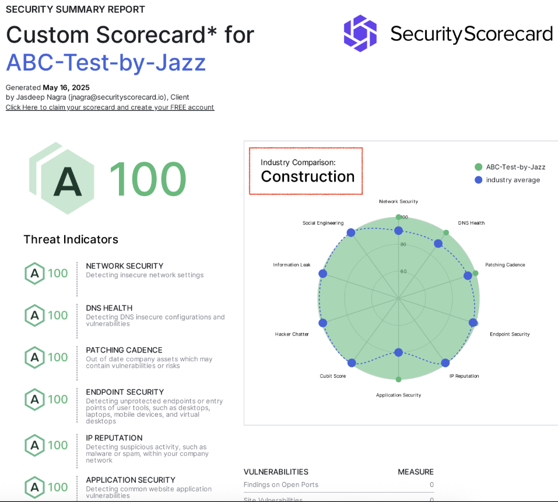Click the SecurityScorecard hexagon logo

[360, 33]
